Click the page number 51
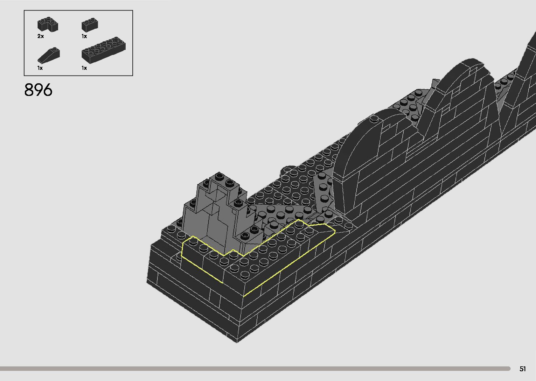 coord(523,369)
